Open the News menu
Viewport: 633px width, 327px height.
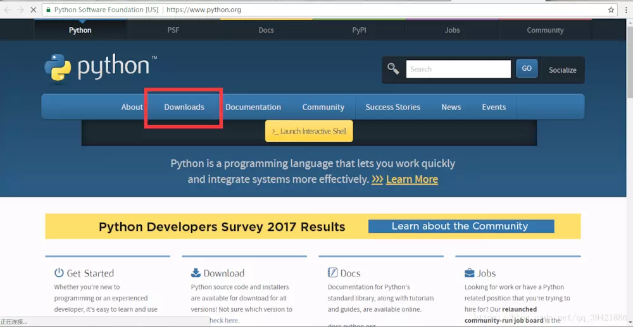coord(451,107)
